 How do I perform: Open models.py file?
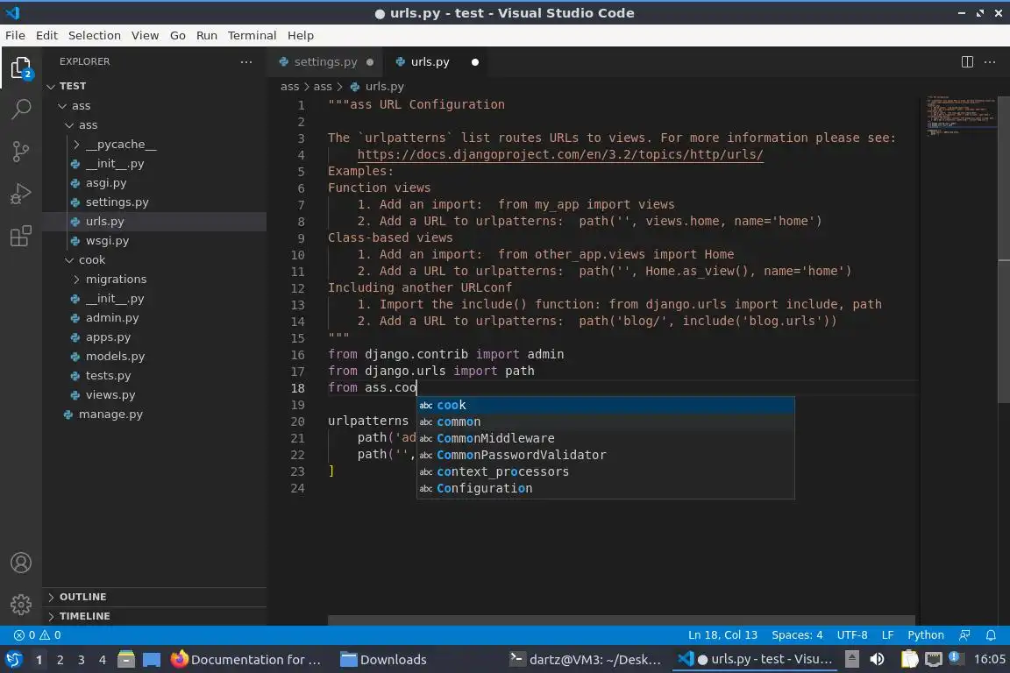[x=154, y=356]
